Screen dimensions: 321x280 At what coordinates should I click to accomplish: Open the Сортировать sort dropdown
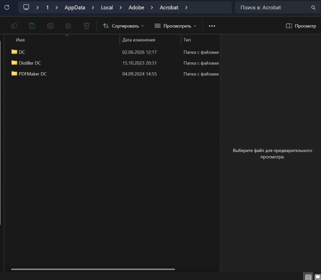[x=123, y=26]
